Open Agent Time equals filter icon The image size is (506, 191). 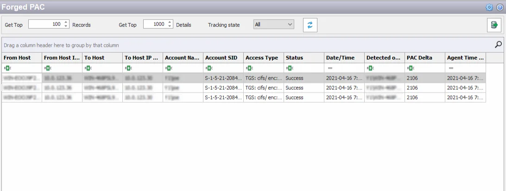tap(451, 68)
